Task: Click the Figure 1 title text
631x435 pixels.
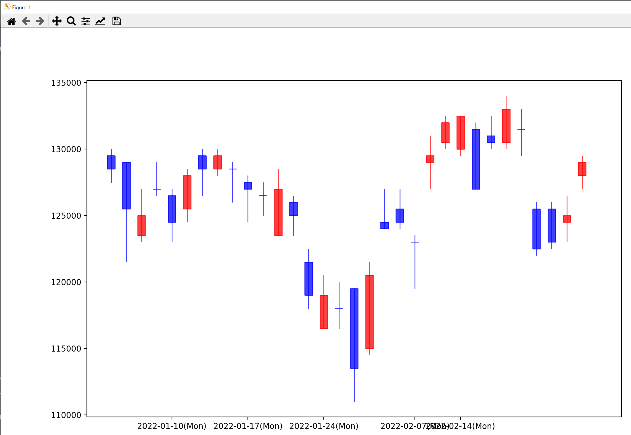Action: (21, 7)
